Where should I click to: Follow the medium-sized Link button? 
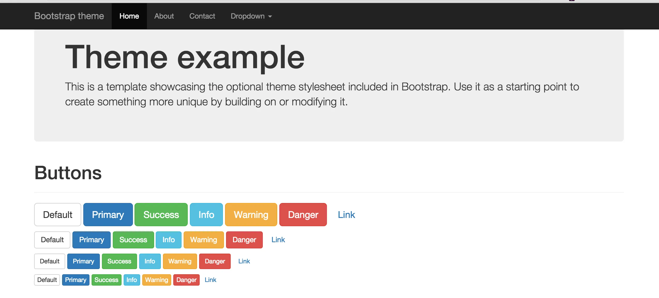(278, 240)
